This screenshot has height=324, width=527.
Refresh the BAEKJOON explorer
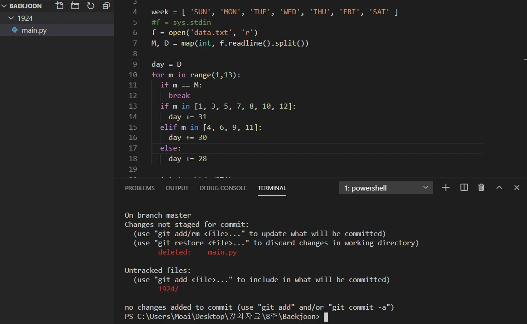point(90,6)
